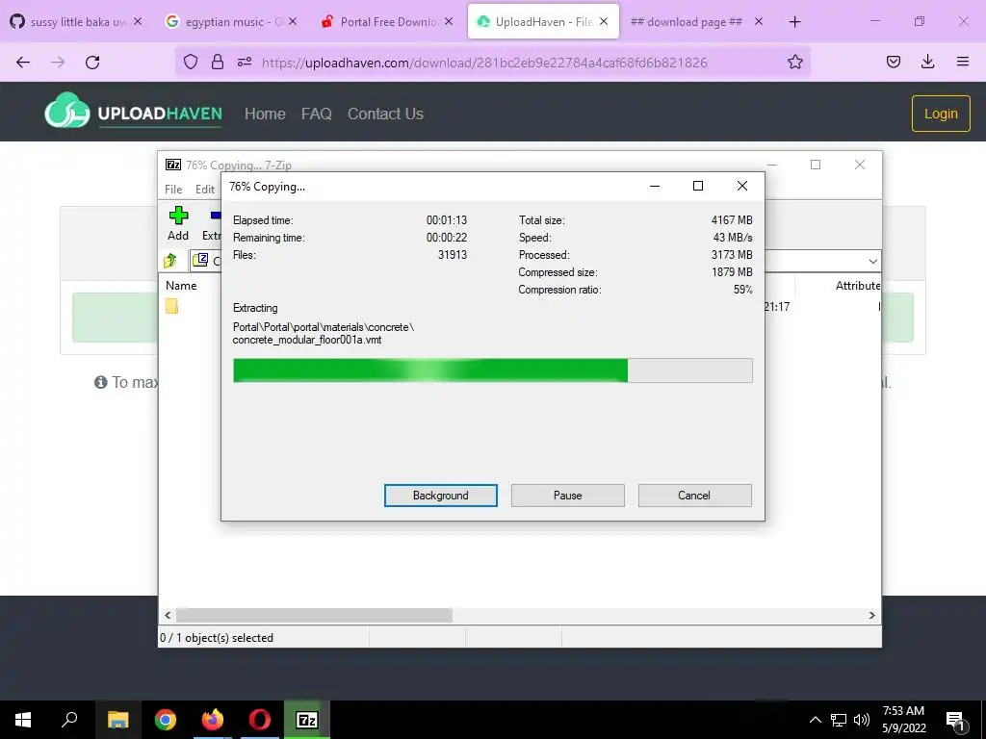Minimize the 76% Copying dialog
The height and width of the screenshot is (739, 986).
(654, 186)
